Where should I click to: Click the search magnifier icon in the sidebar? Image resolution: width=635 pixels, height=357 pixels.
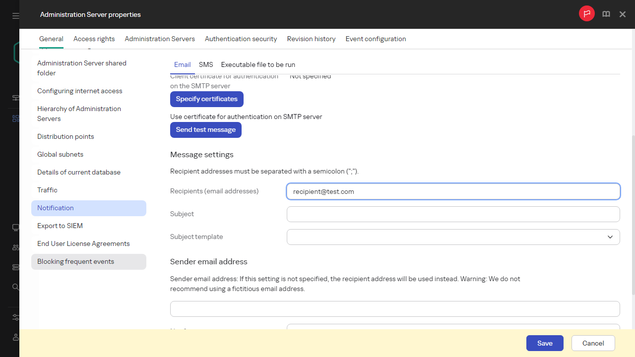(x=16, y=287)
